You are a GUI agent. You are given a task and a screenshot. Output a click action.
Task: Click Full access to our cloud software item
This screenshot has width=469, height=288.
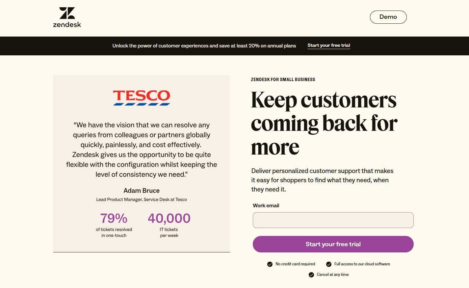click(x=358, y=264)
